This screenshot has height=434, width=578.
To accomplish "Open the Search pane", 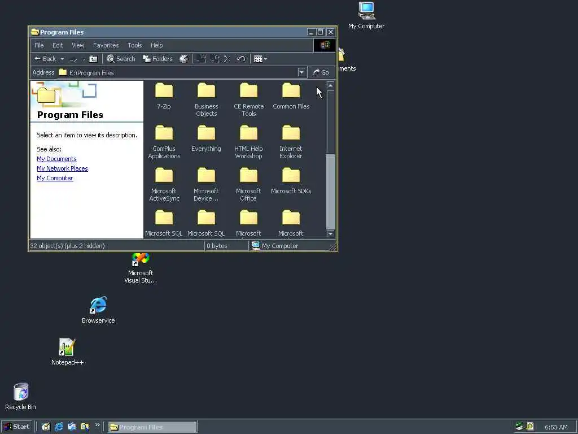I will click(121, 59).
